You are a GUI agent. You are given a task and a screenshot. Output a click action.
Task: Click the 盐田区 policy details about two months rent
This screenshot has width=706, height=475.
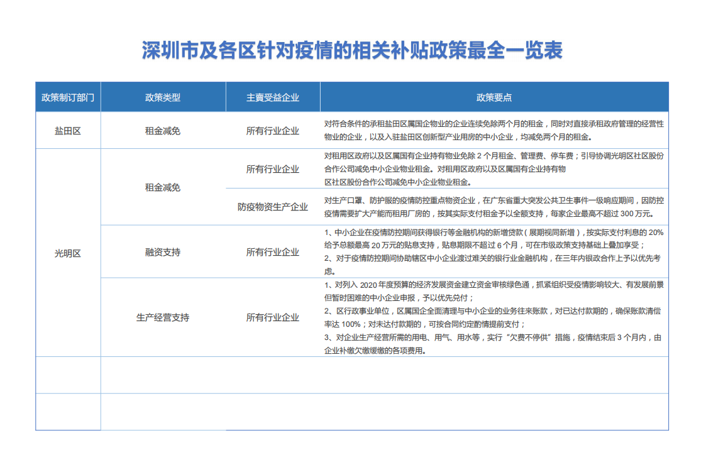click(x=494, y=131)
